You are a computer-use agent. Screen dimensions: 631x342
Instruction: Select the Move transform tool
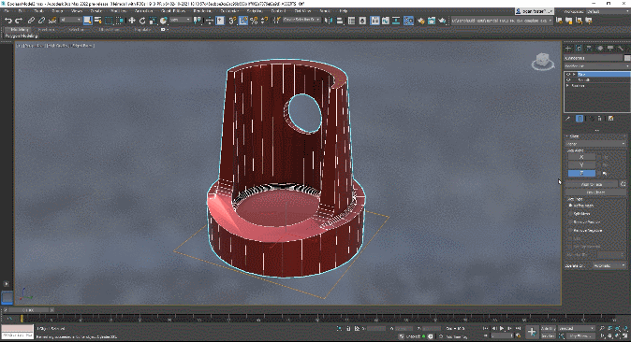pos(132,21)
